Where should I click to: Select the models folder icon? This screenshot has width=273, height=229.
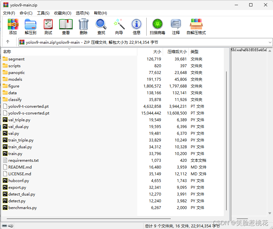5,79
